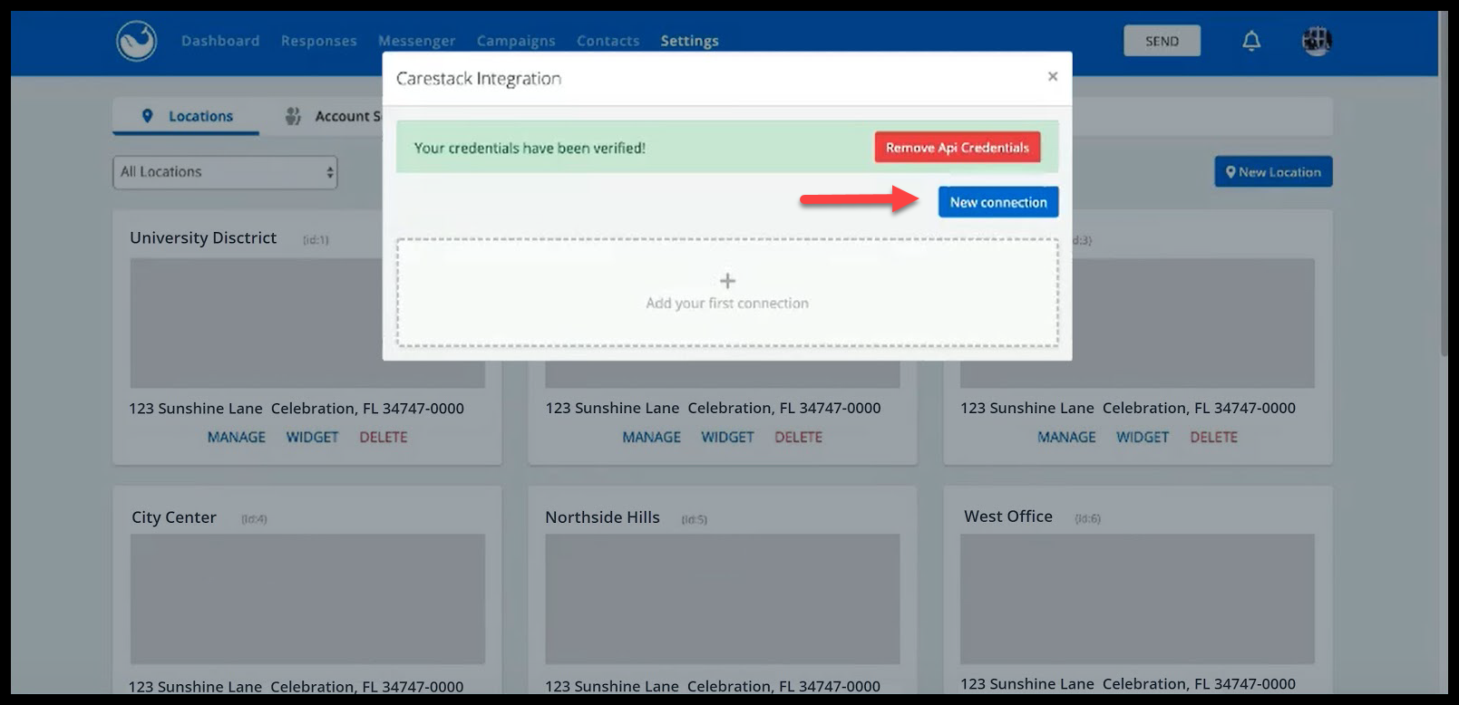Click the Northside Hills title
Image resolution: width=1459 pixels, height=705 pixels.
(602, 517)
